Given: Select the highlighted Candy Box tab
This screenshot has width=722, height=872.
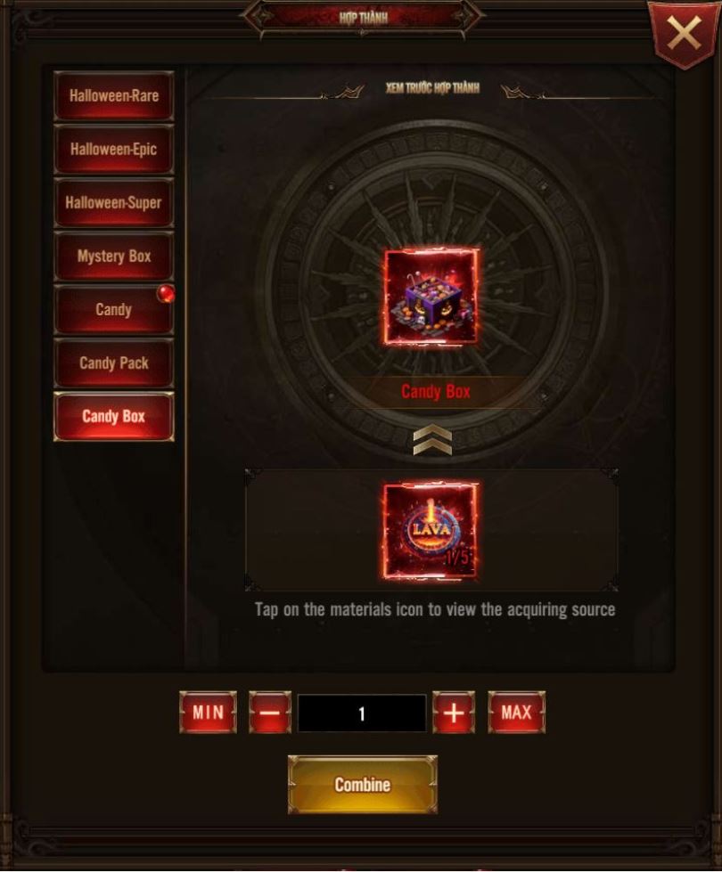Looking at the screenshot, I should click(x=114, y=417).
